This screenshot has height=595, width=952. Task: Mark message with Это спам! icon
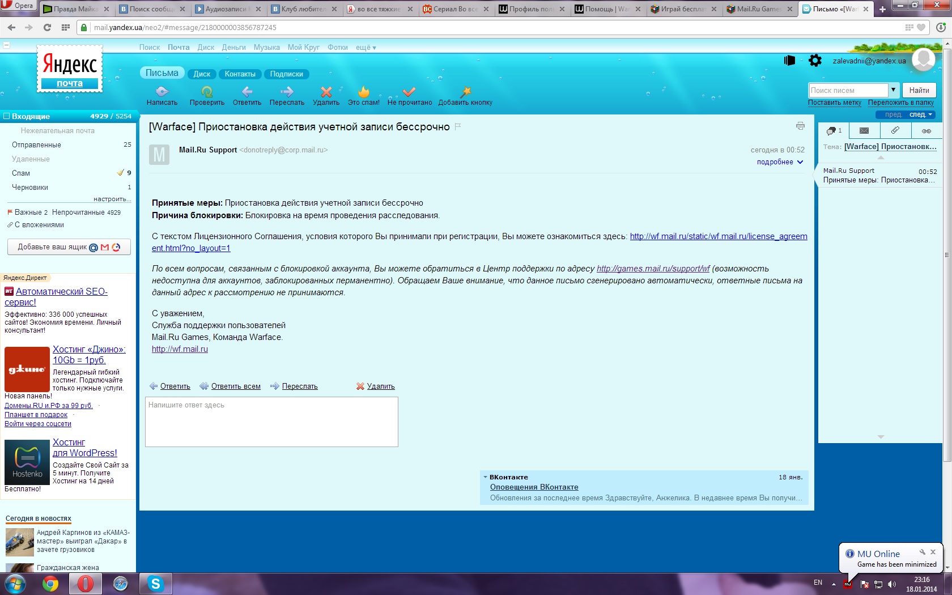364,91
